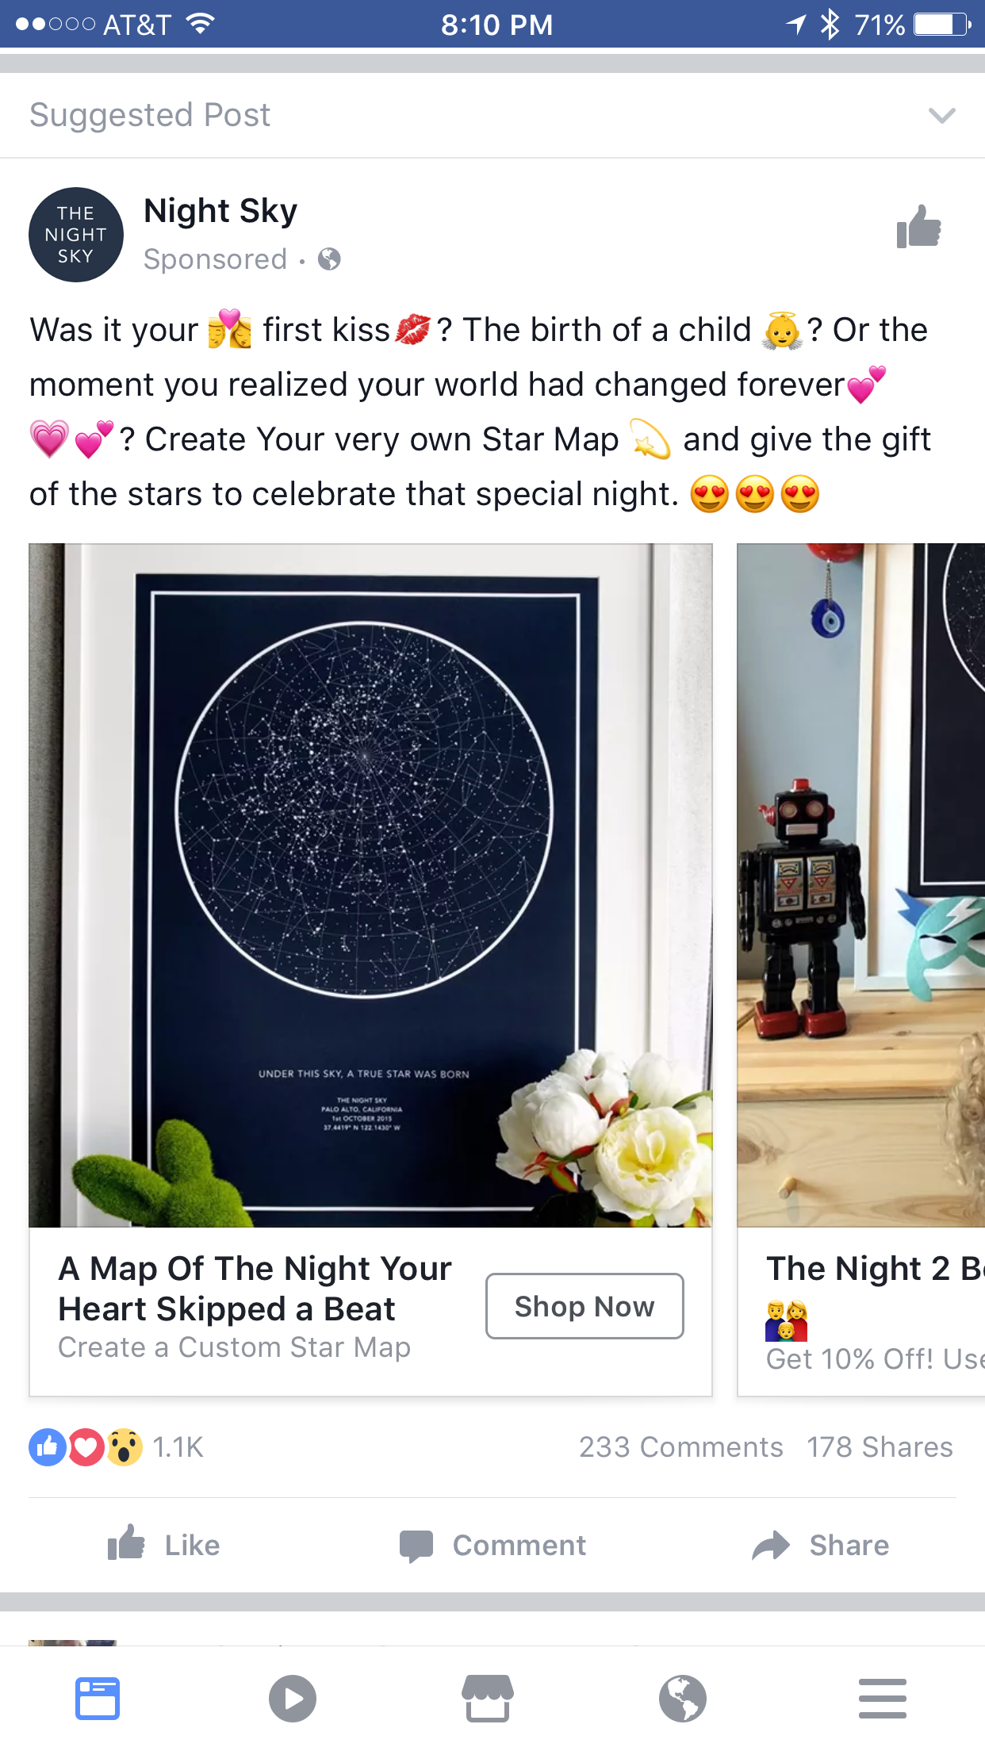Tap headline A Map Of The Night
The width and height of the screenshot is (985, 1751).
click(x=255, y=1289)
